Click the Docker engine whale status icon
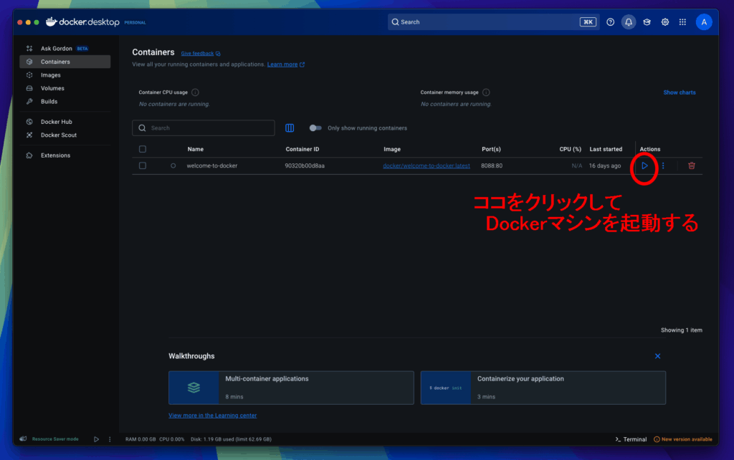 click(x=23, y=439)
